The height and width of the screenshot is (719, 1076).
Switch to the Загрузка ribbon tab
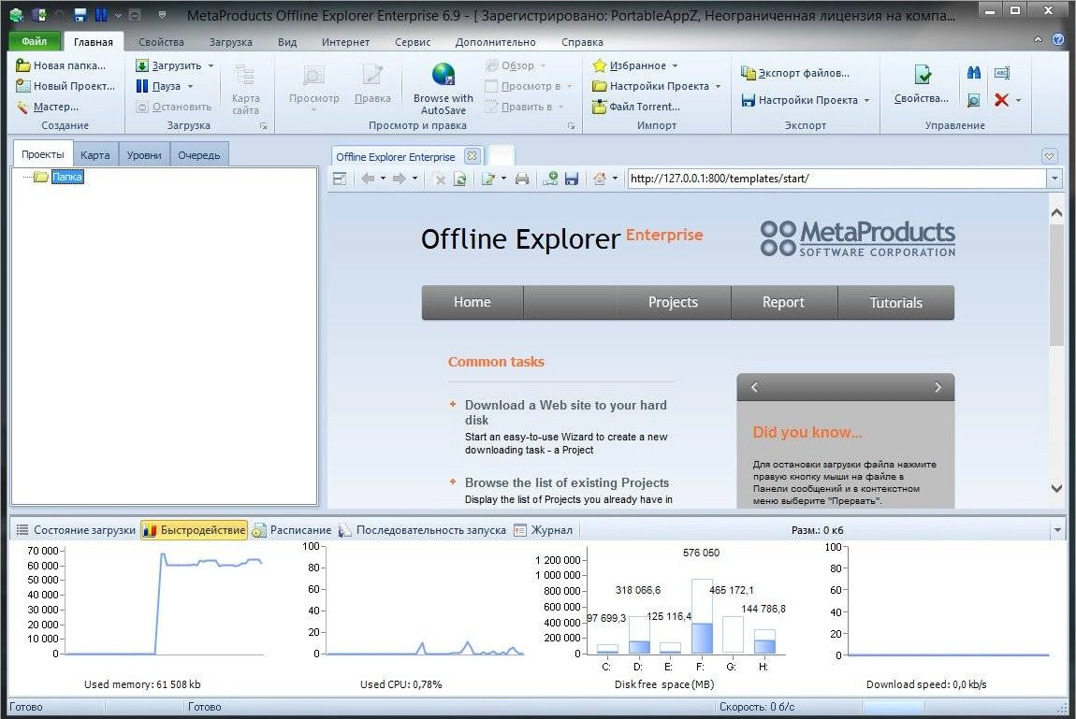tap(230, 42)
